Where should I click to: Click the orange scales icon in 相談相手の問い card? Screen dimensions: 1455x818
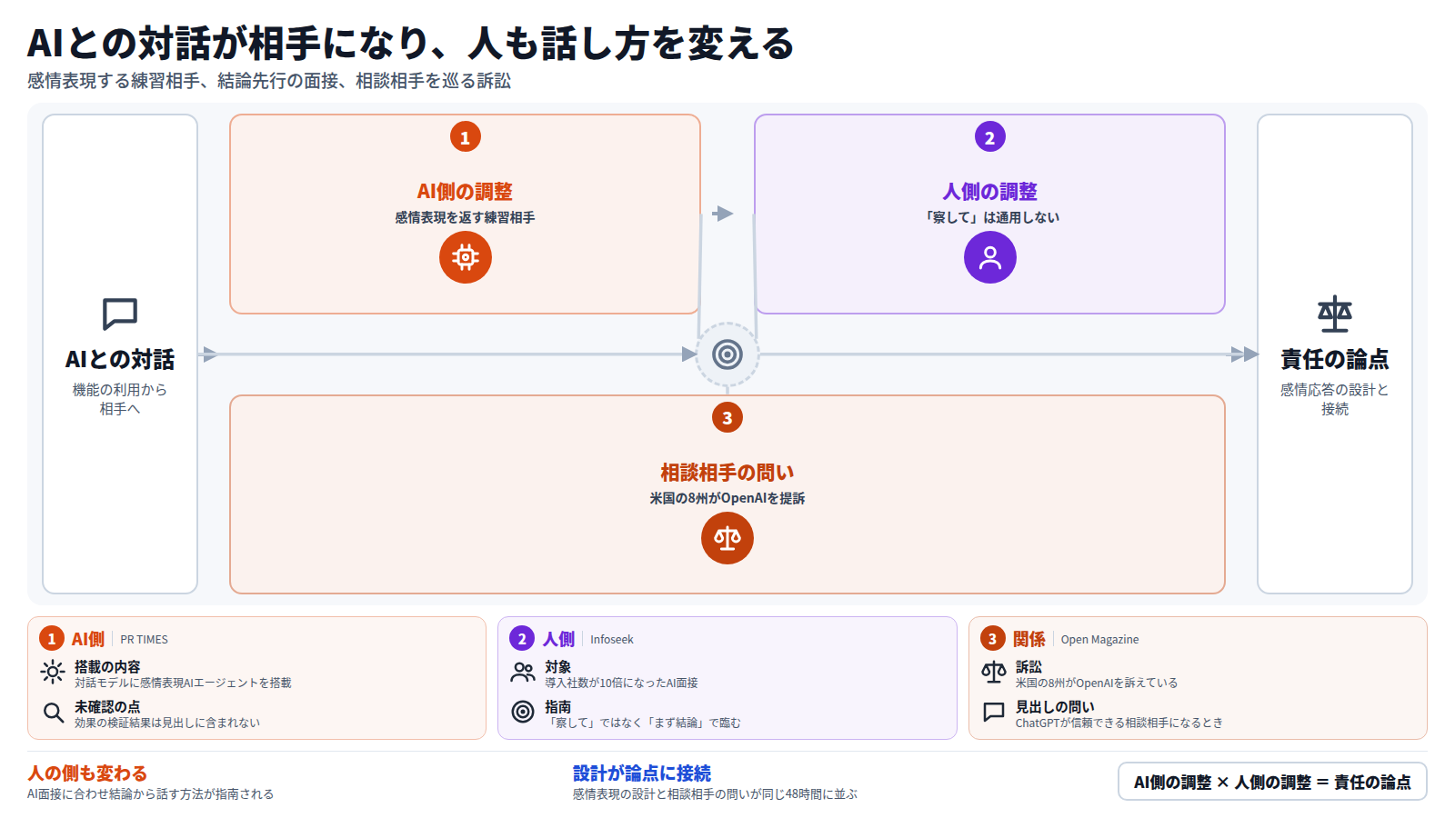click(x=727, y=538)
